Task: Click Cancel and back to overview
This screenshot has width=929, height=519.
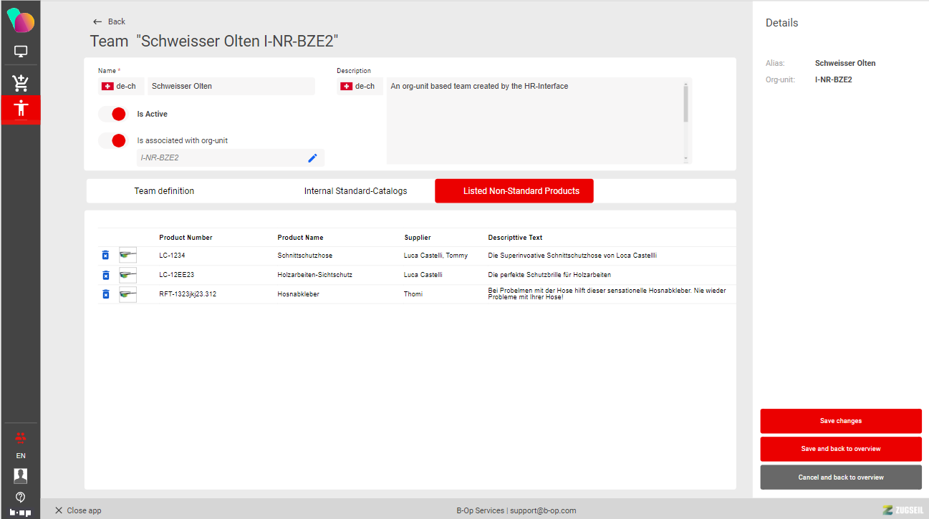Action: point(840,477)
